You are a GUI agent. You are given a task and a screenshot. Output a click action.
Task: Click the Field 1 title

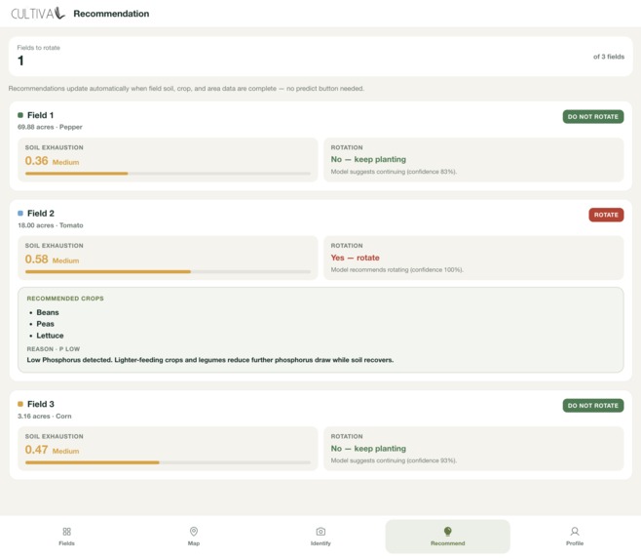coord(41,115)
